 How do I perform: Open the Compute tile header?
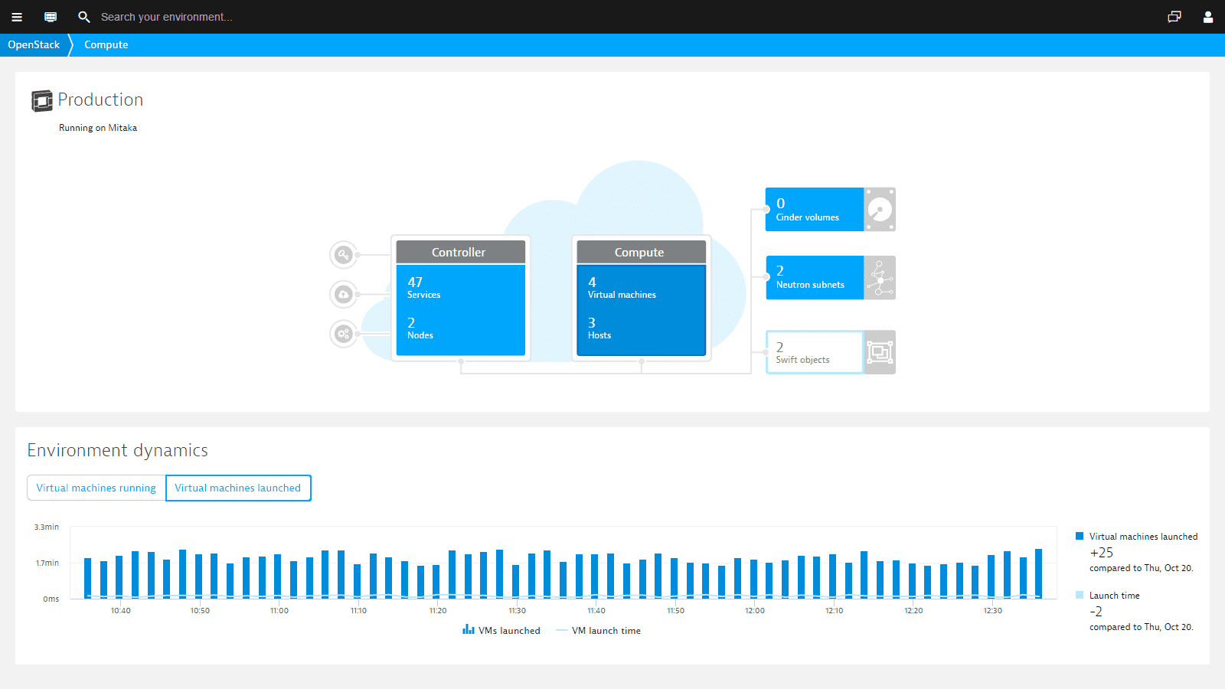coord(641,252)
